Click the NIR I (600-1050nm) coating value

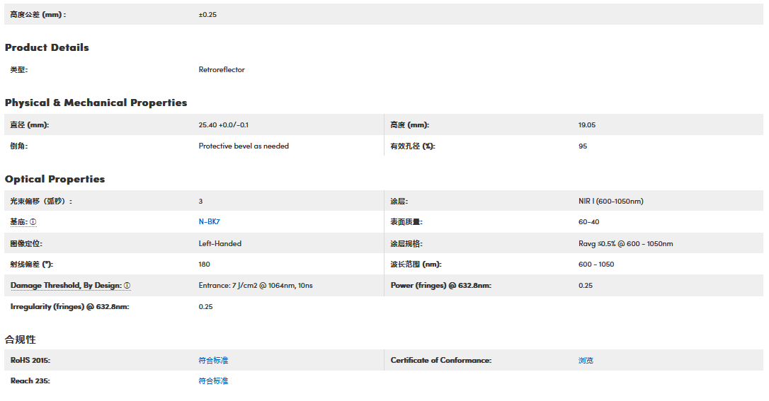(x=610, y=202)
